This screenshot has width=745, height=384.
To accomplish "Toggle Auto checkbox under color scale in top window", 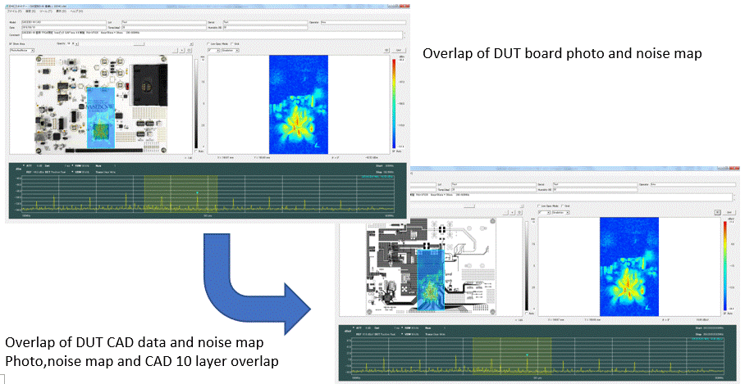I will click(394, 151).
